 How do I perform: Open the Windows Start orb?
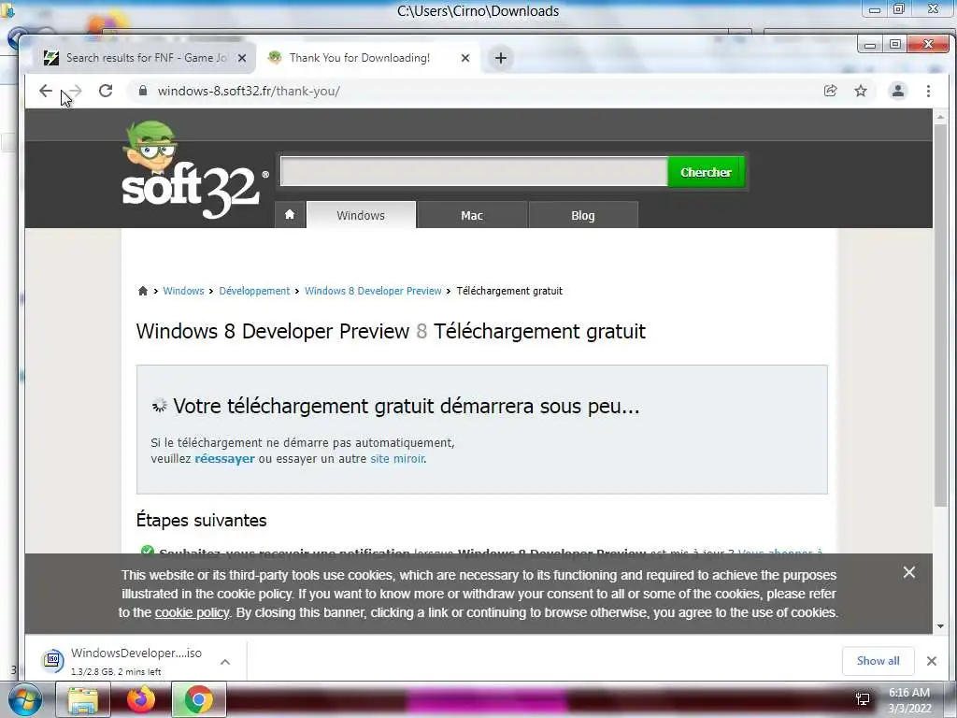[x=25, y=699]
